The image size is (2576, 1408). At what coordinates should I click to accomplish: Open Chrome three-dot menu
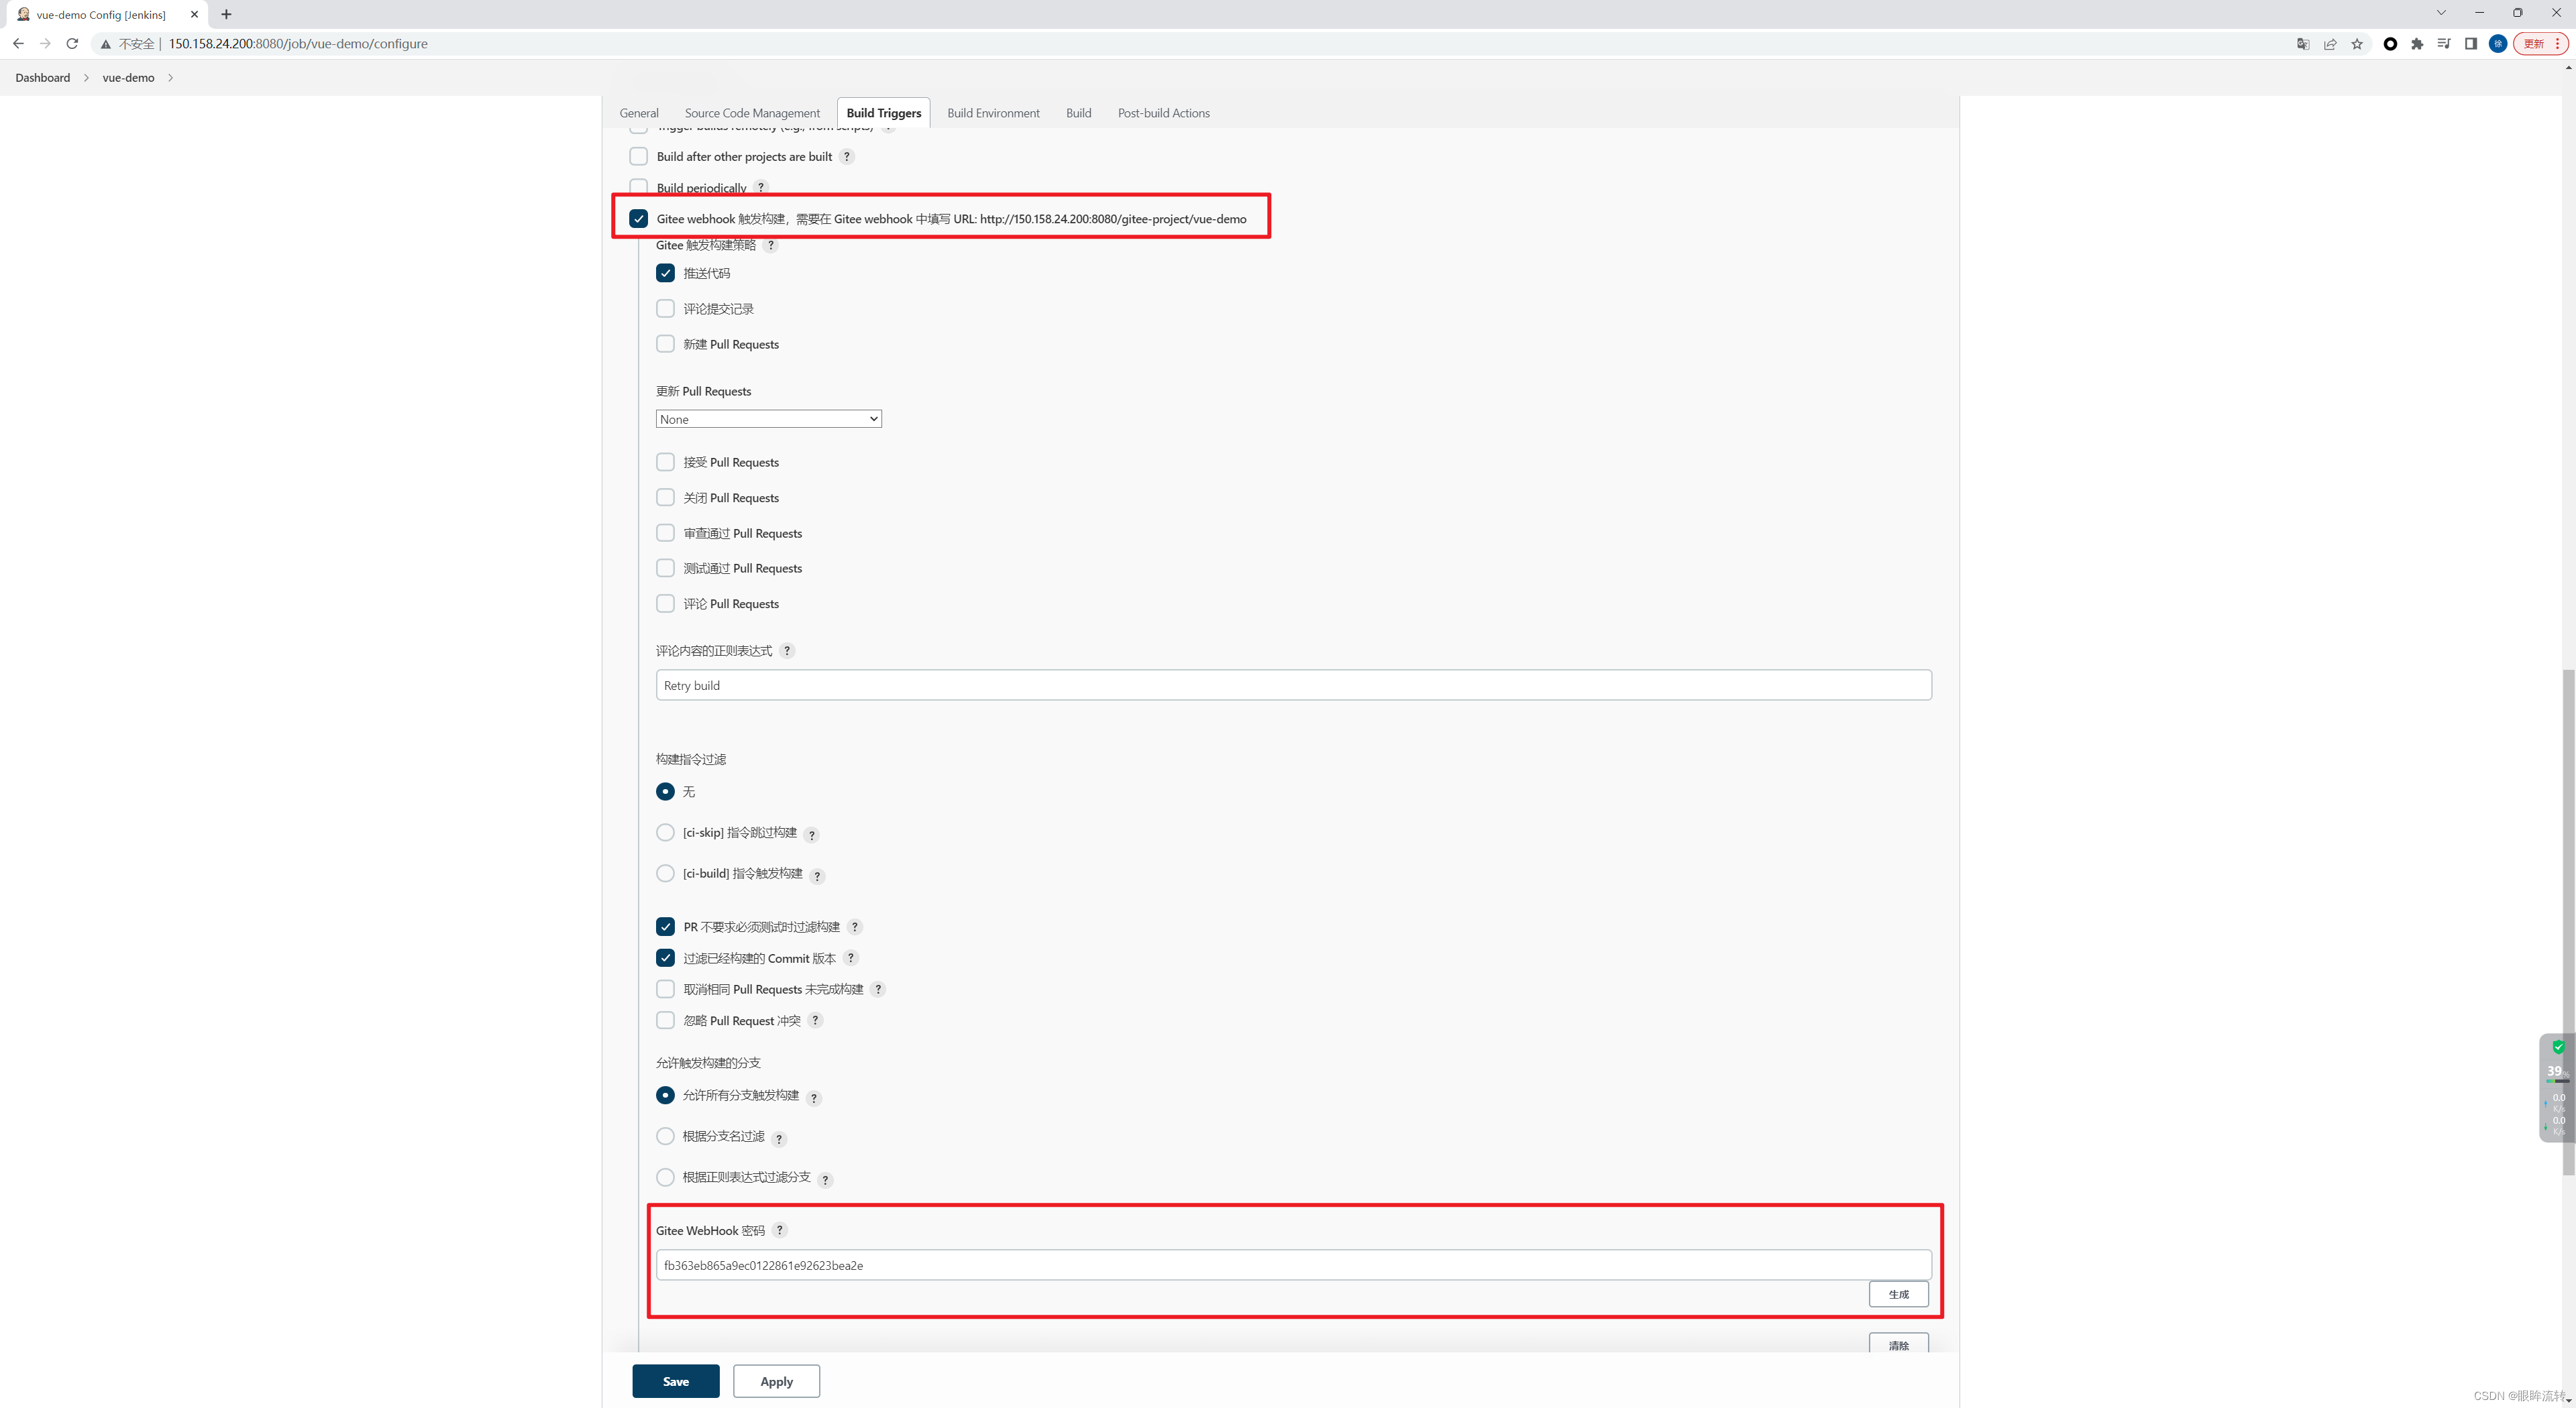(x=2558, y=44)
